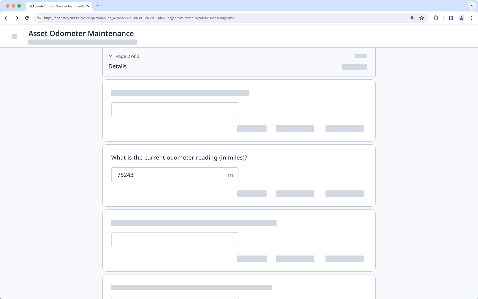Open the tab search dropdown arrow
Image resolution: width=478 pixels, height=299 pixels.
click(472, 6)
